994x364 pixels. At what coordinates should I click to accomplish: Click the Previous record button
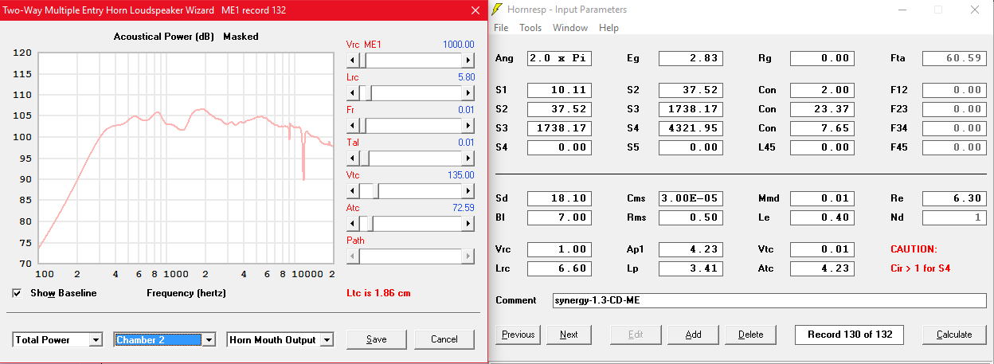tap(519, 335)
